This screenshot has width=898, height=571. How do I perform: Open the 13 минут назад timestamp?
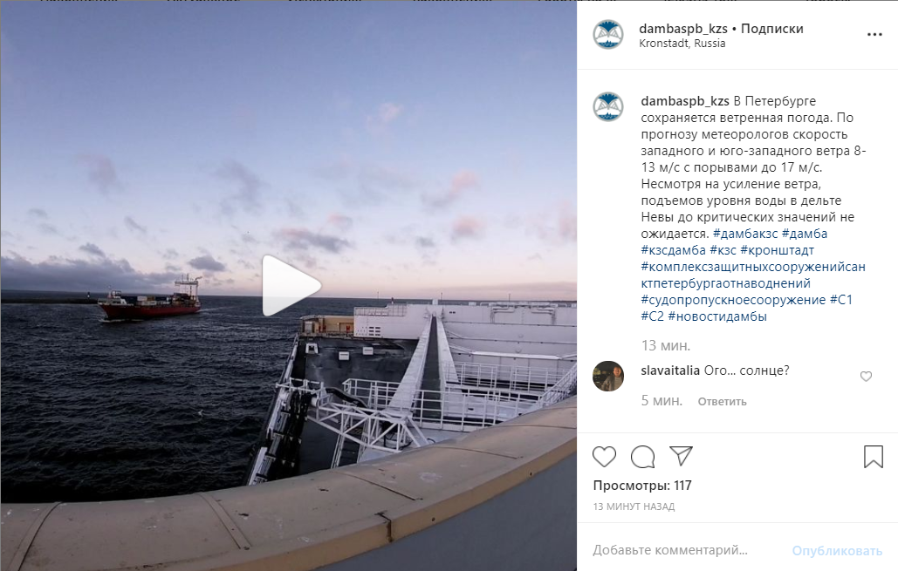pyautogui.click(x=634, y=506)
